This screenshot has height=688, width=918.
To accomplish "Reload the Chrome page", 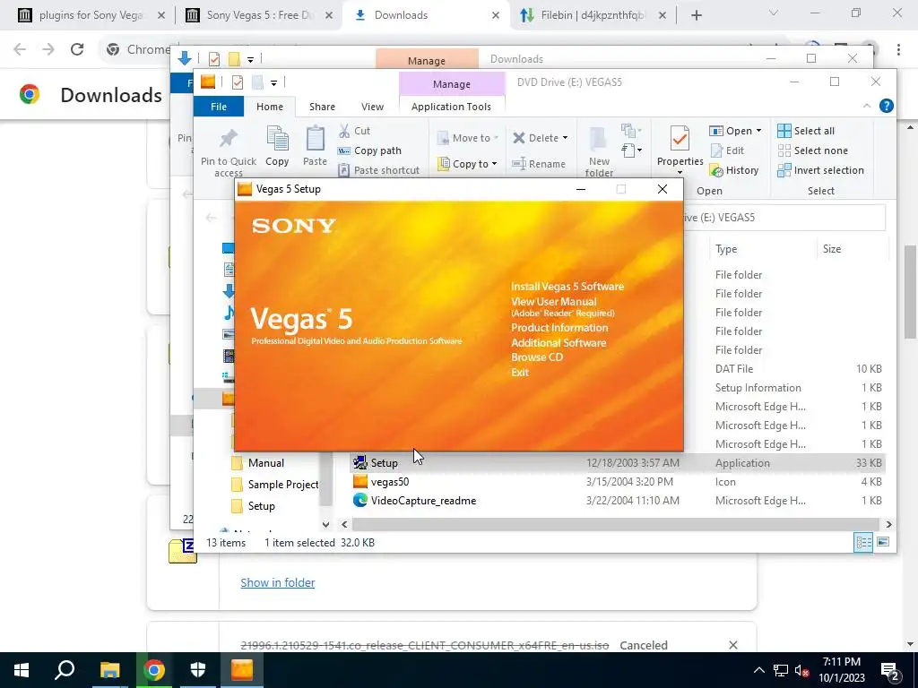I will pyautogui.click(x=77, y=49).
